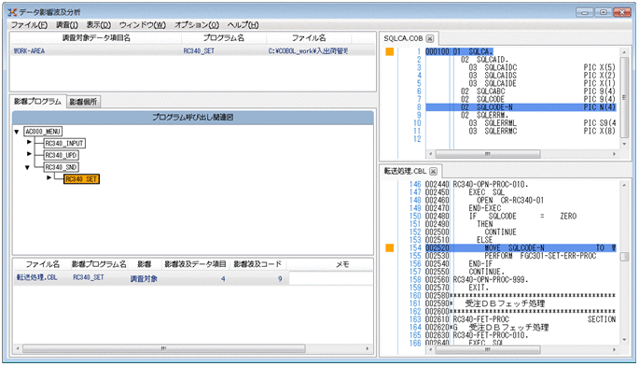This screenshot has width=639, height=366.
Task: Click the 影響波及データ項目 column header
Action: click(195, 264)
